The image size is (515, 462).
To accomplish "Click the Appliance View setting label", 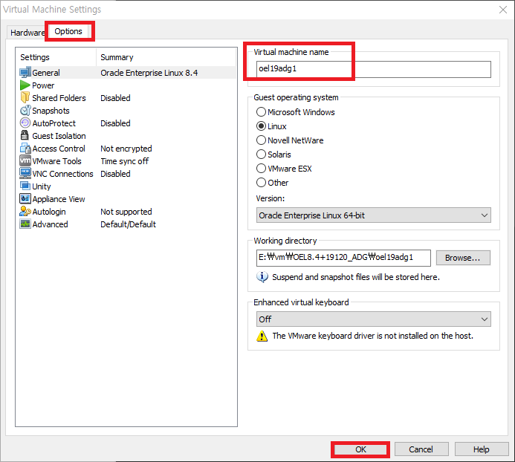I will (59, 199).
